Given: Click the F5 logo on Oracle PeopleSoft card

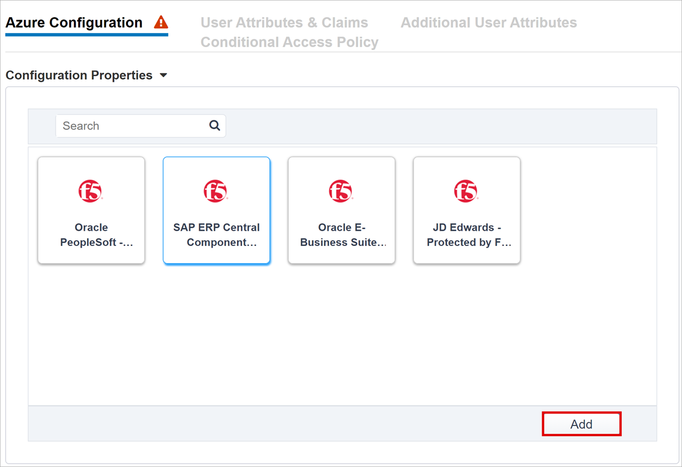Looking at the screenshot, I should tap(90, 191).
